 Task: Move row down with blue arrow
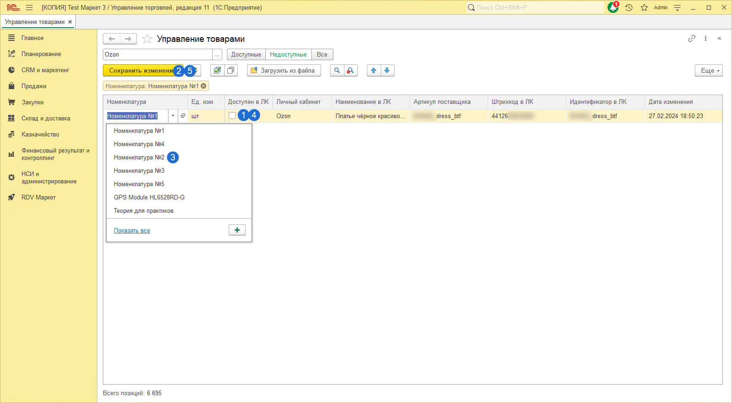tap(387, 70)
